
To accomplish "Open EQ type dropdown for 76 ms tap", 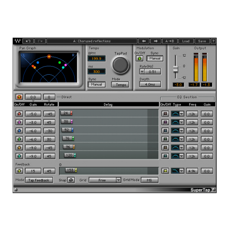I will click(x=181, y=139).
